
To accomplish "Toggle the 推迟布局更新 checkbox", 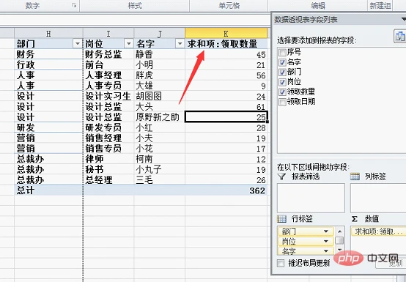I will tap(281, 264).
